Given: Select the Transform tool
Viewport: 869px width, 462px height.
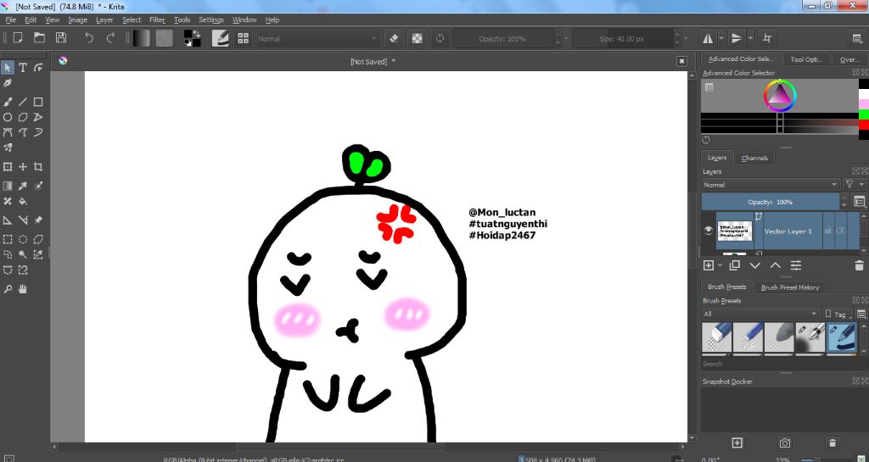Looking at the screenshot, I should 8,166.
